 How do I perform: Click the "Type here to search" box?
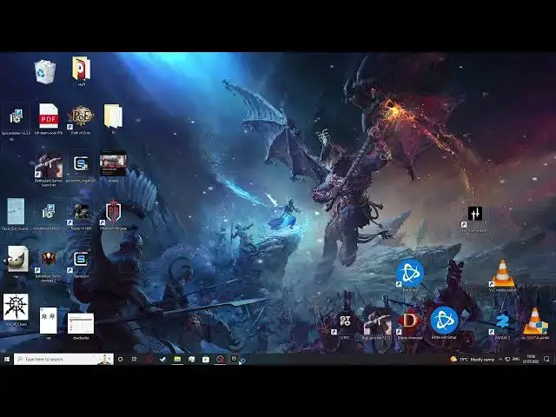[x=63, y=359]
